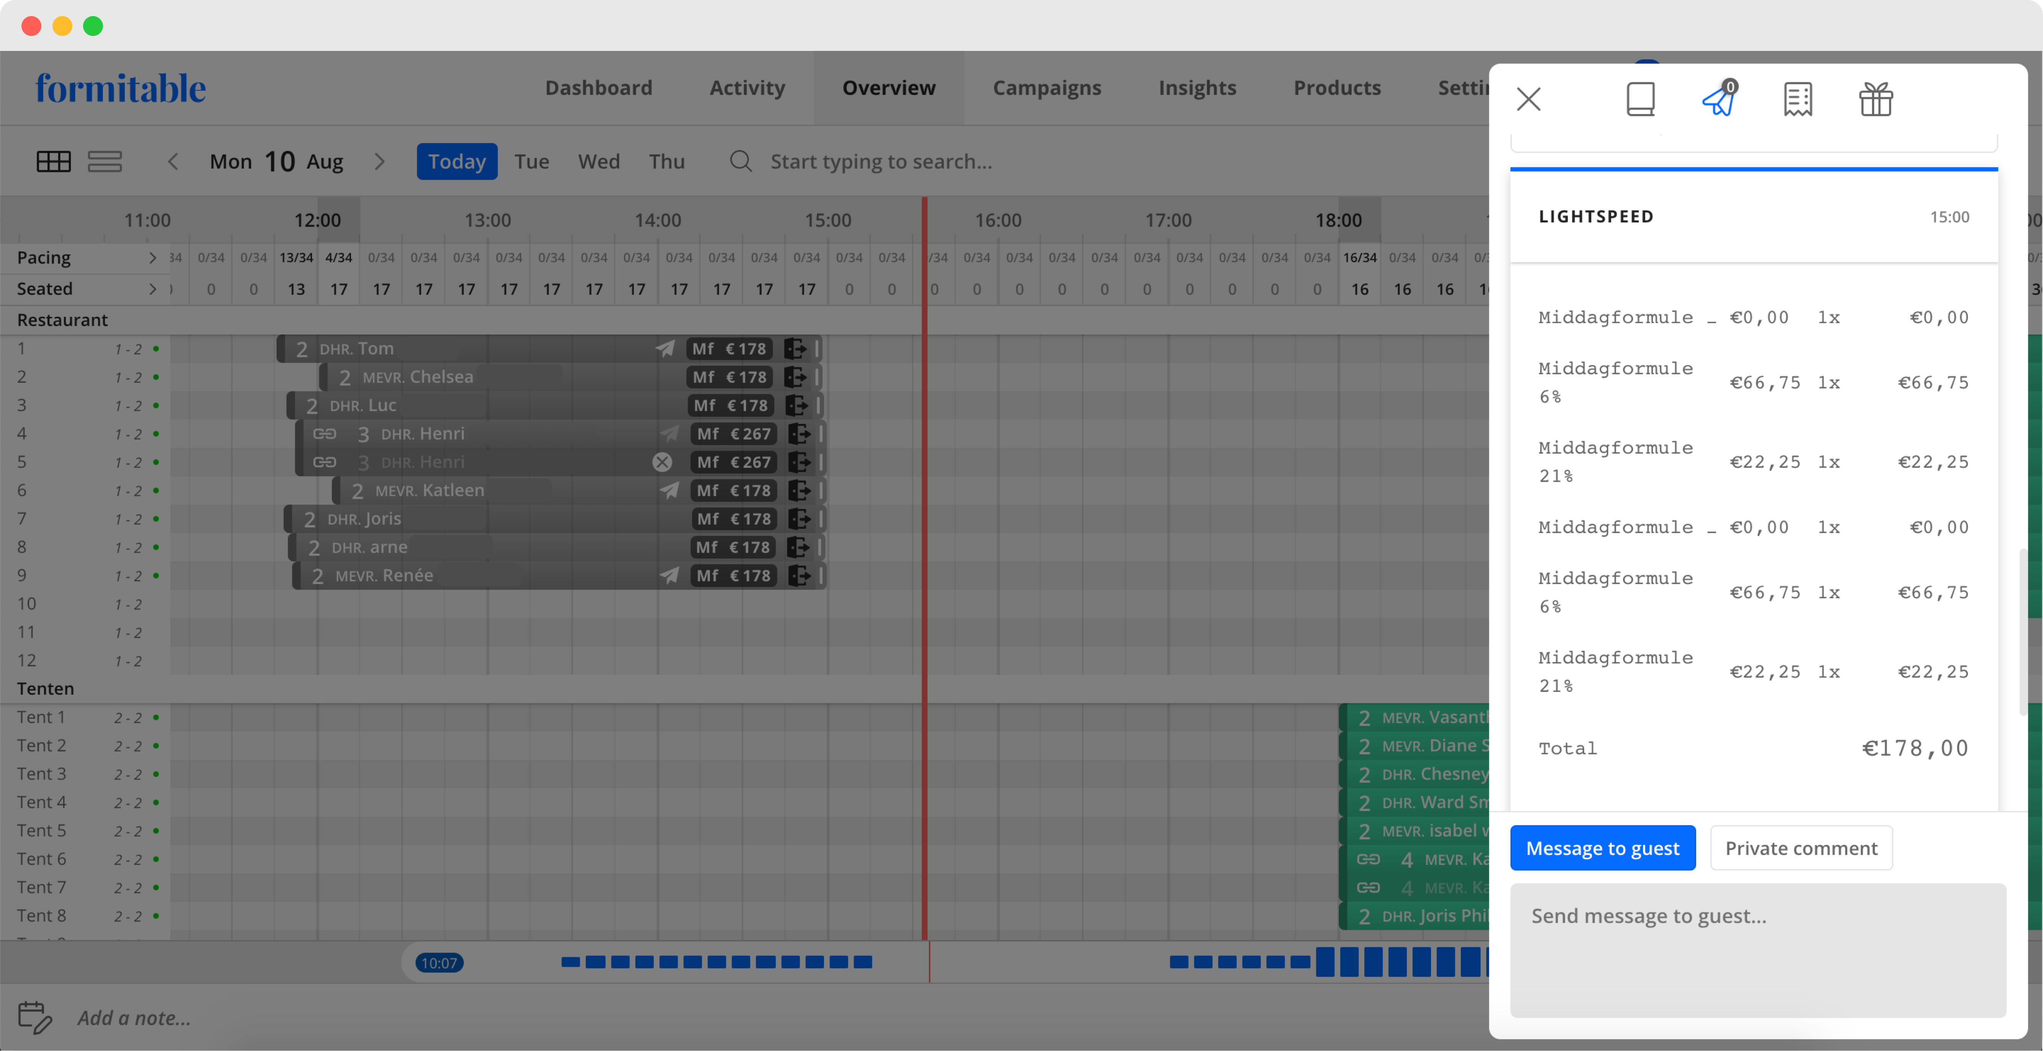
Task: Switch to grid floor view icon
Action: [x=54, y=161]
